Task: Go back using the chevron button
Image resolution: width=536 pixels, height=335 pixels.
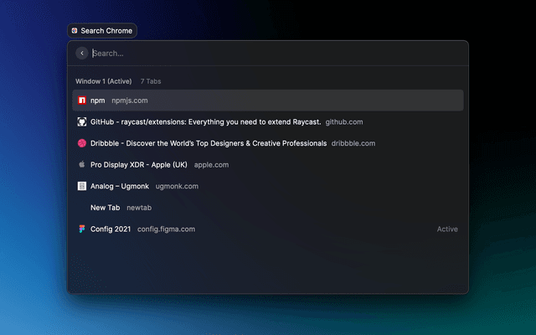Action: click(x=82, y=53)
